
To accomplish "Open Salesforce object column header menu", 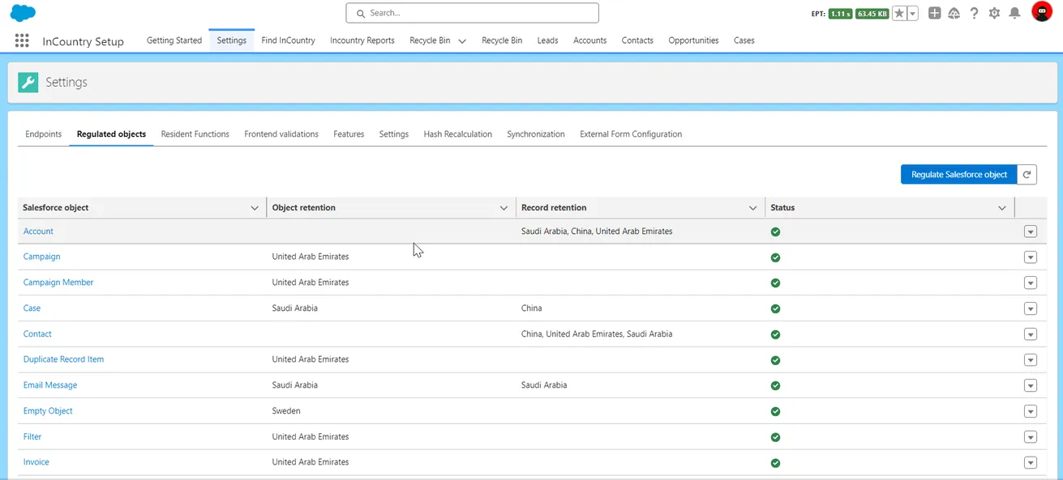I will tap(255, 208).
